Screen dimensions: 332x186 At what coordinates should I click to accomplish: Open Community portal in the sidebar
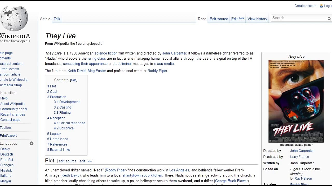click(x=14, y=109)
